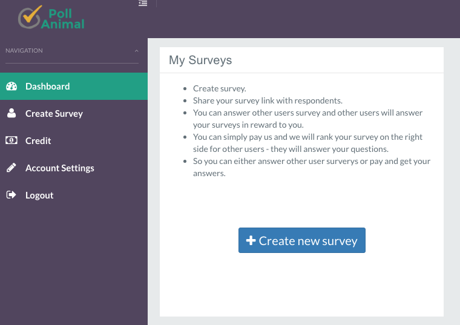
Task: Open the Dashboard menu item
Action: (47, 87)
